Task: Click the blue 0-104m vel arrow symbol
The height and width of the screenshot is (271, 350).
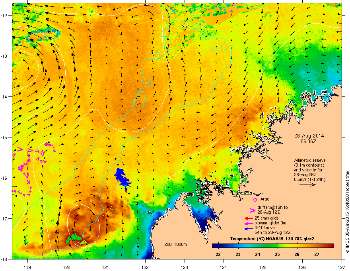Action: coord(249,228)
